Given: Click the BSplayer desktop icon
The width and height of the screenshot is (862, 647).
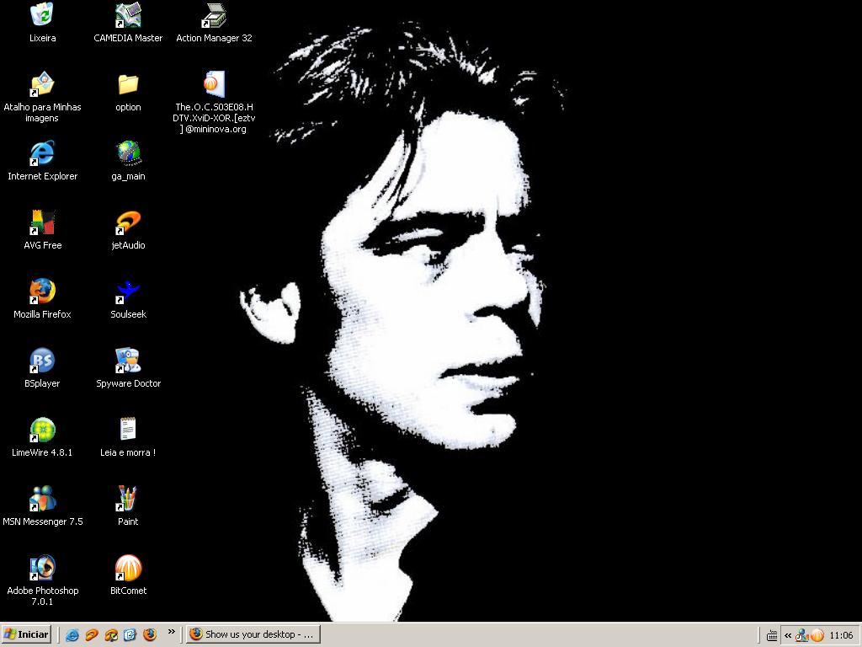Looking at the screenshot, I should [x=42, y=361].
